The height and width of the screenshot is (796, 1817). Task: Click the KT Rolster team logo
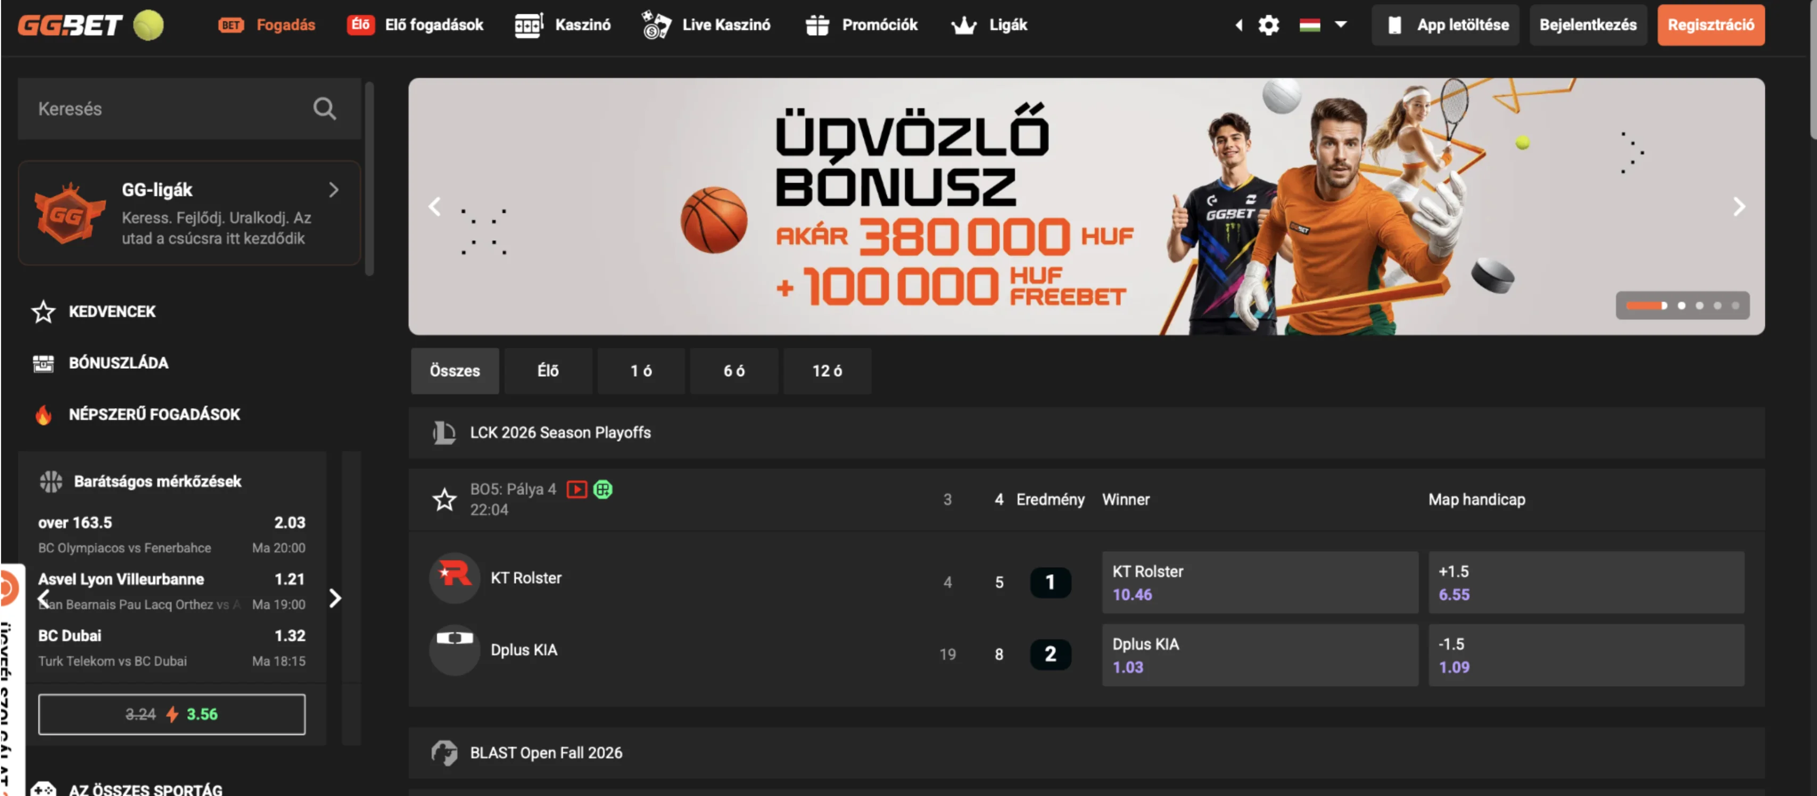[x=455, y=578]
